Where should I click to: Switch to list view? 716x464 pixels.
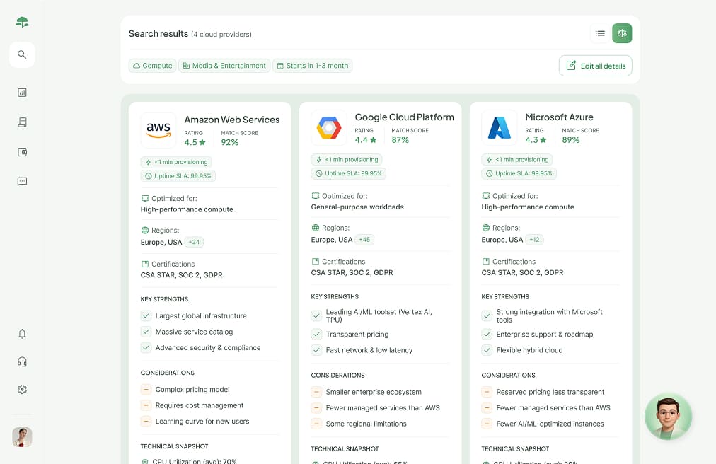pos(600,33)
